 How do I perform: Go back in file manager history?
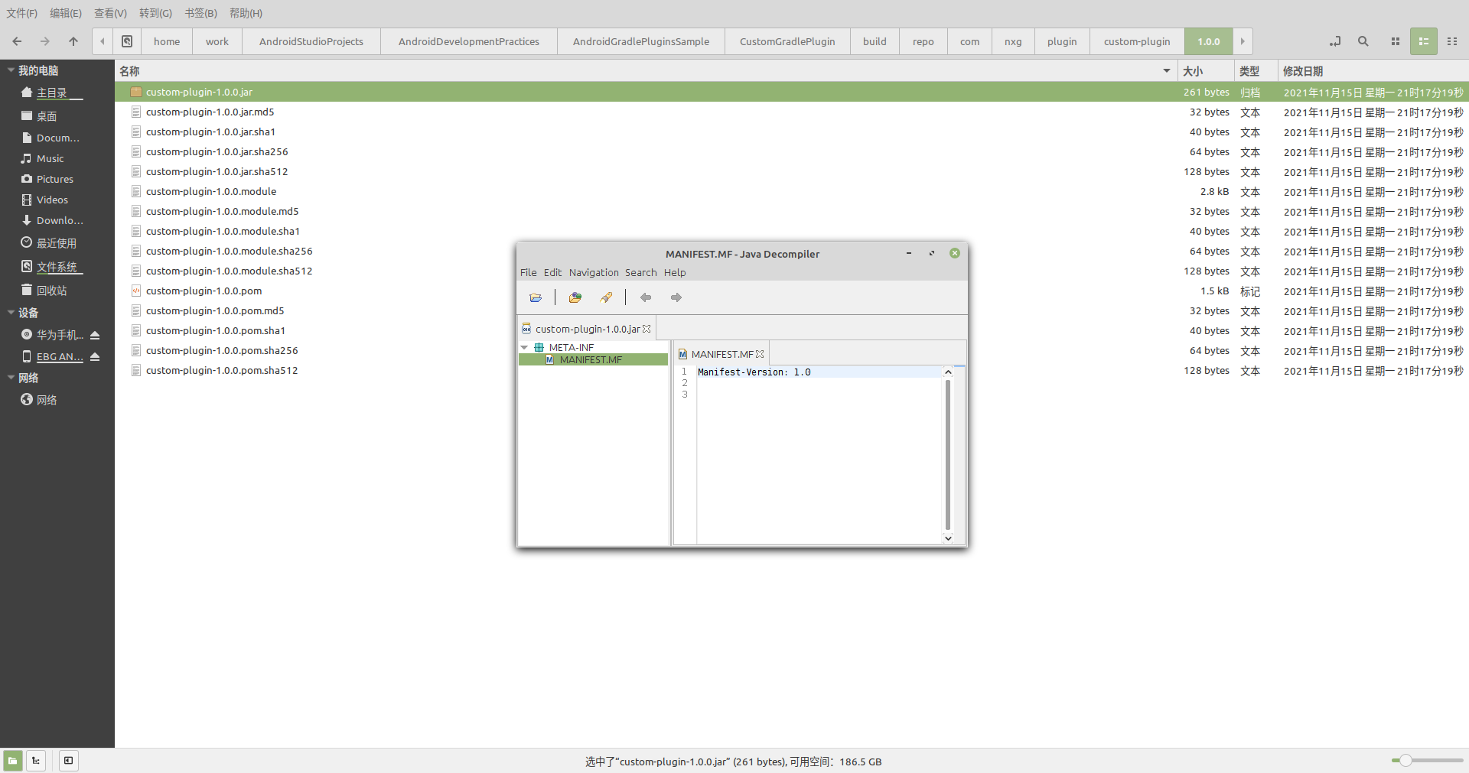coord(17,41)
